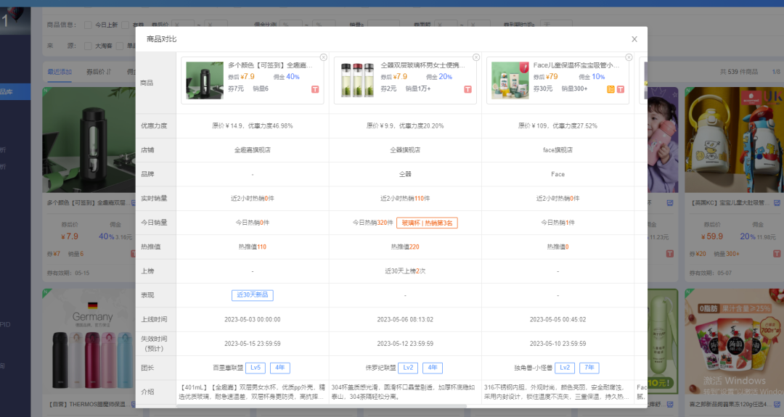Click Tmall icon on Face product card

[x=620, y=89]
